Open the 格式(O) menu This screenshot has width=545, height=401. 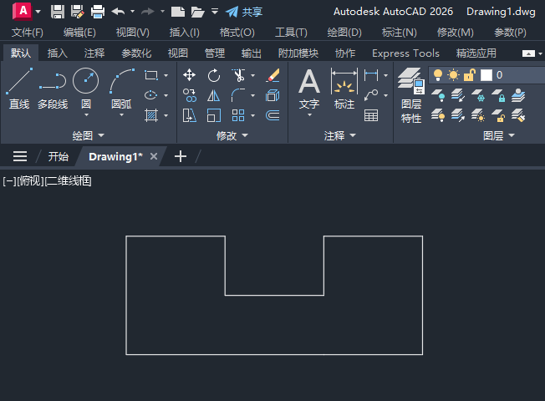(237, 33)
